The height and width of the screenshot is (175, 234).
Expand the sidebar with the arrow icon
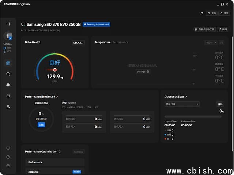coord(8,24)
